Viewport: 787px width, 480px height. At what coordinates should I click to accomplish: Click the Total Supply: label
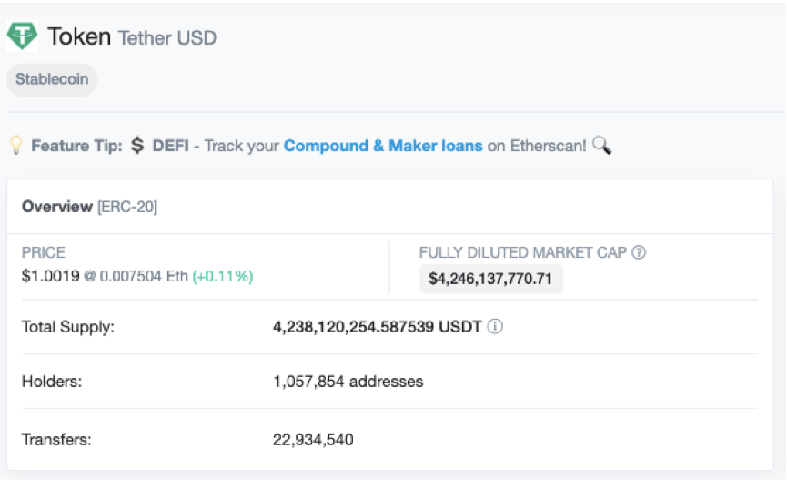pyautogui.click(x=67, y=327)
